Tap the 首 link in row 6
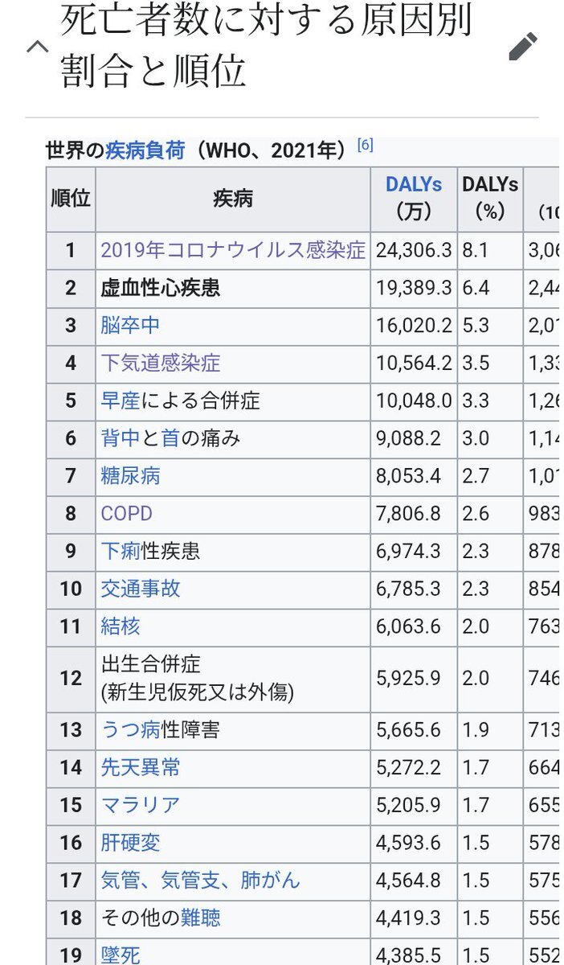 (170, 438)
